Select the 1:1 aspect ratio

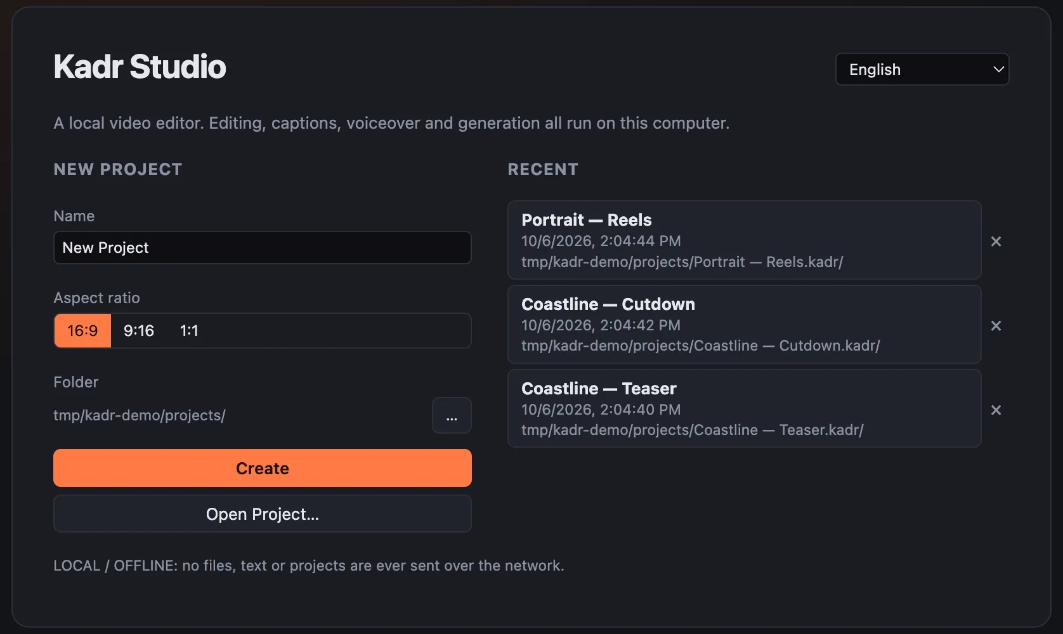tap(189, 331)
